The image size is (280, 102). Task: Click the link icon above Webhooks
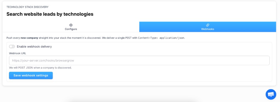pyautogui.click(x=208, y=25)
